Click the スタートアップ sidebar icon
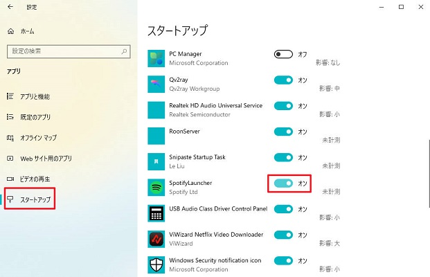 [10, 199]
